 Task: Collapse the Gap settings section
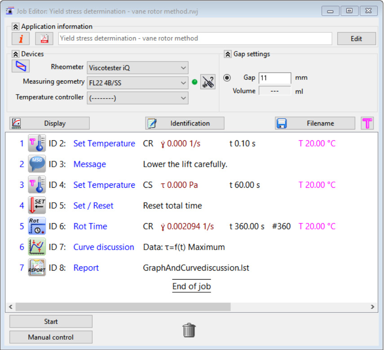(x=228, y=54)
